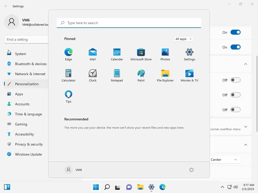
Task: Open Network & internet settings
Action: 26,74
